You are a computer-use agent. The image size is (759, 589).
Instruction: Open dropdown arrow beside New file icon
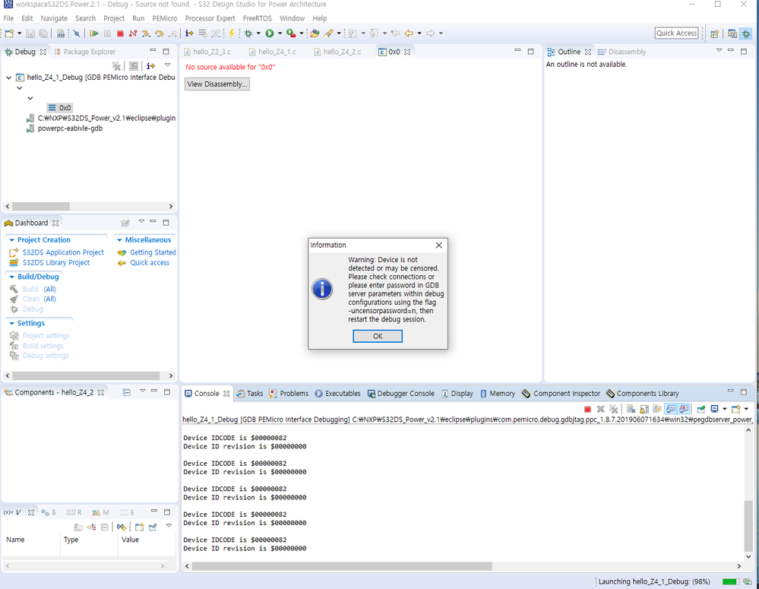pos(19,33)
